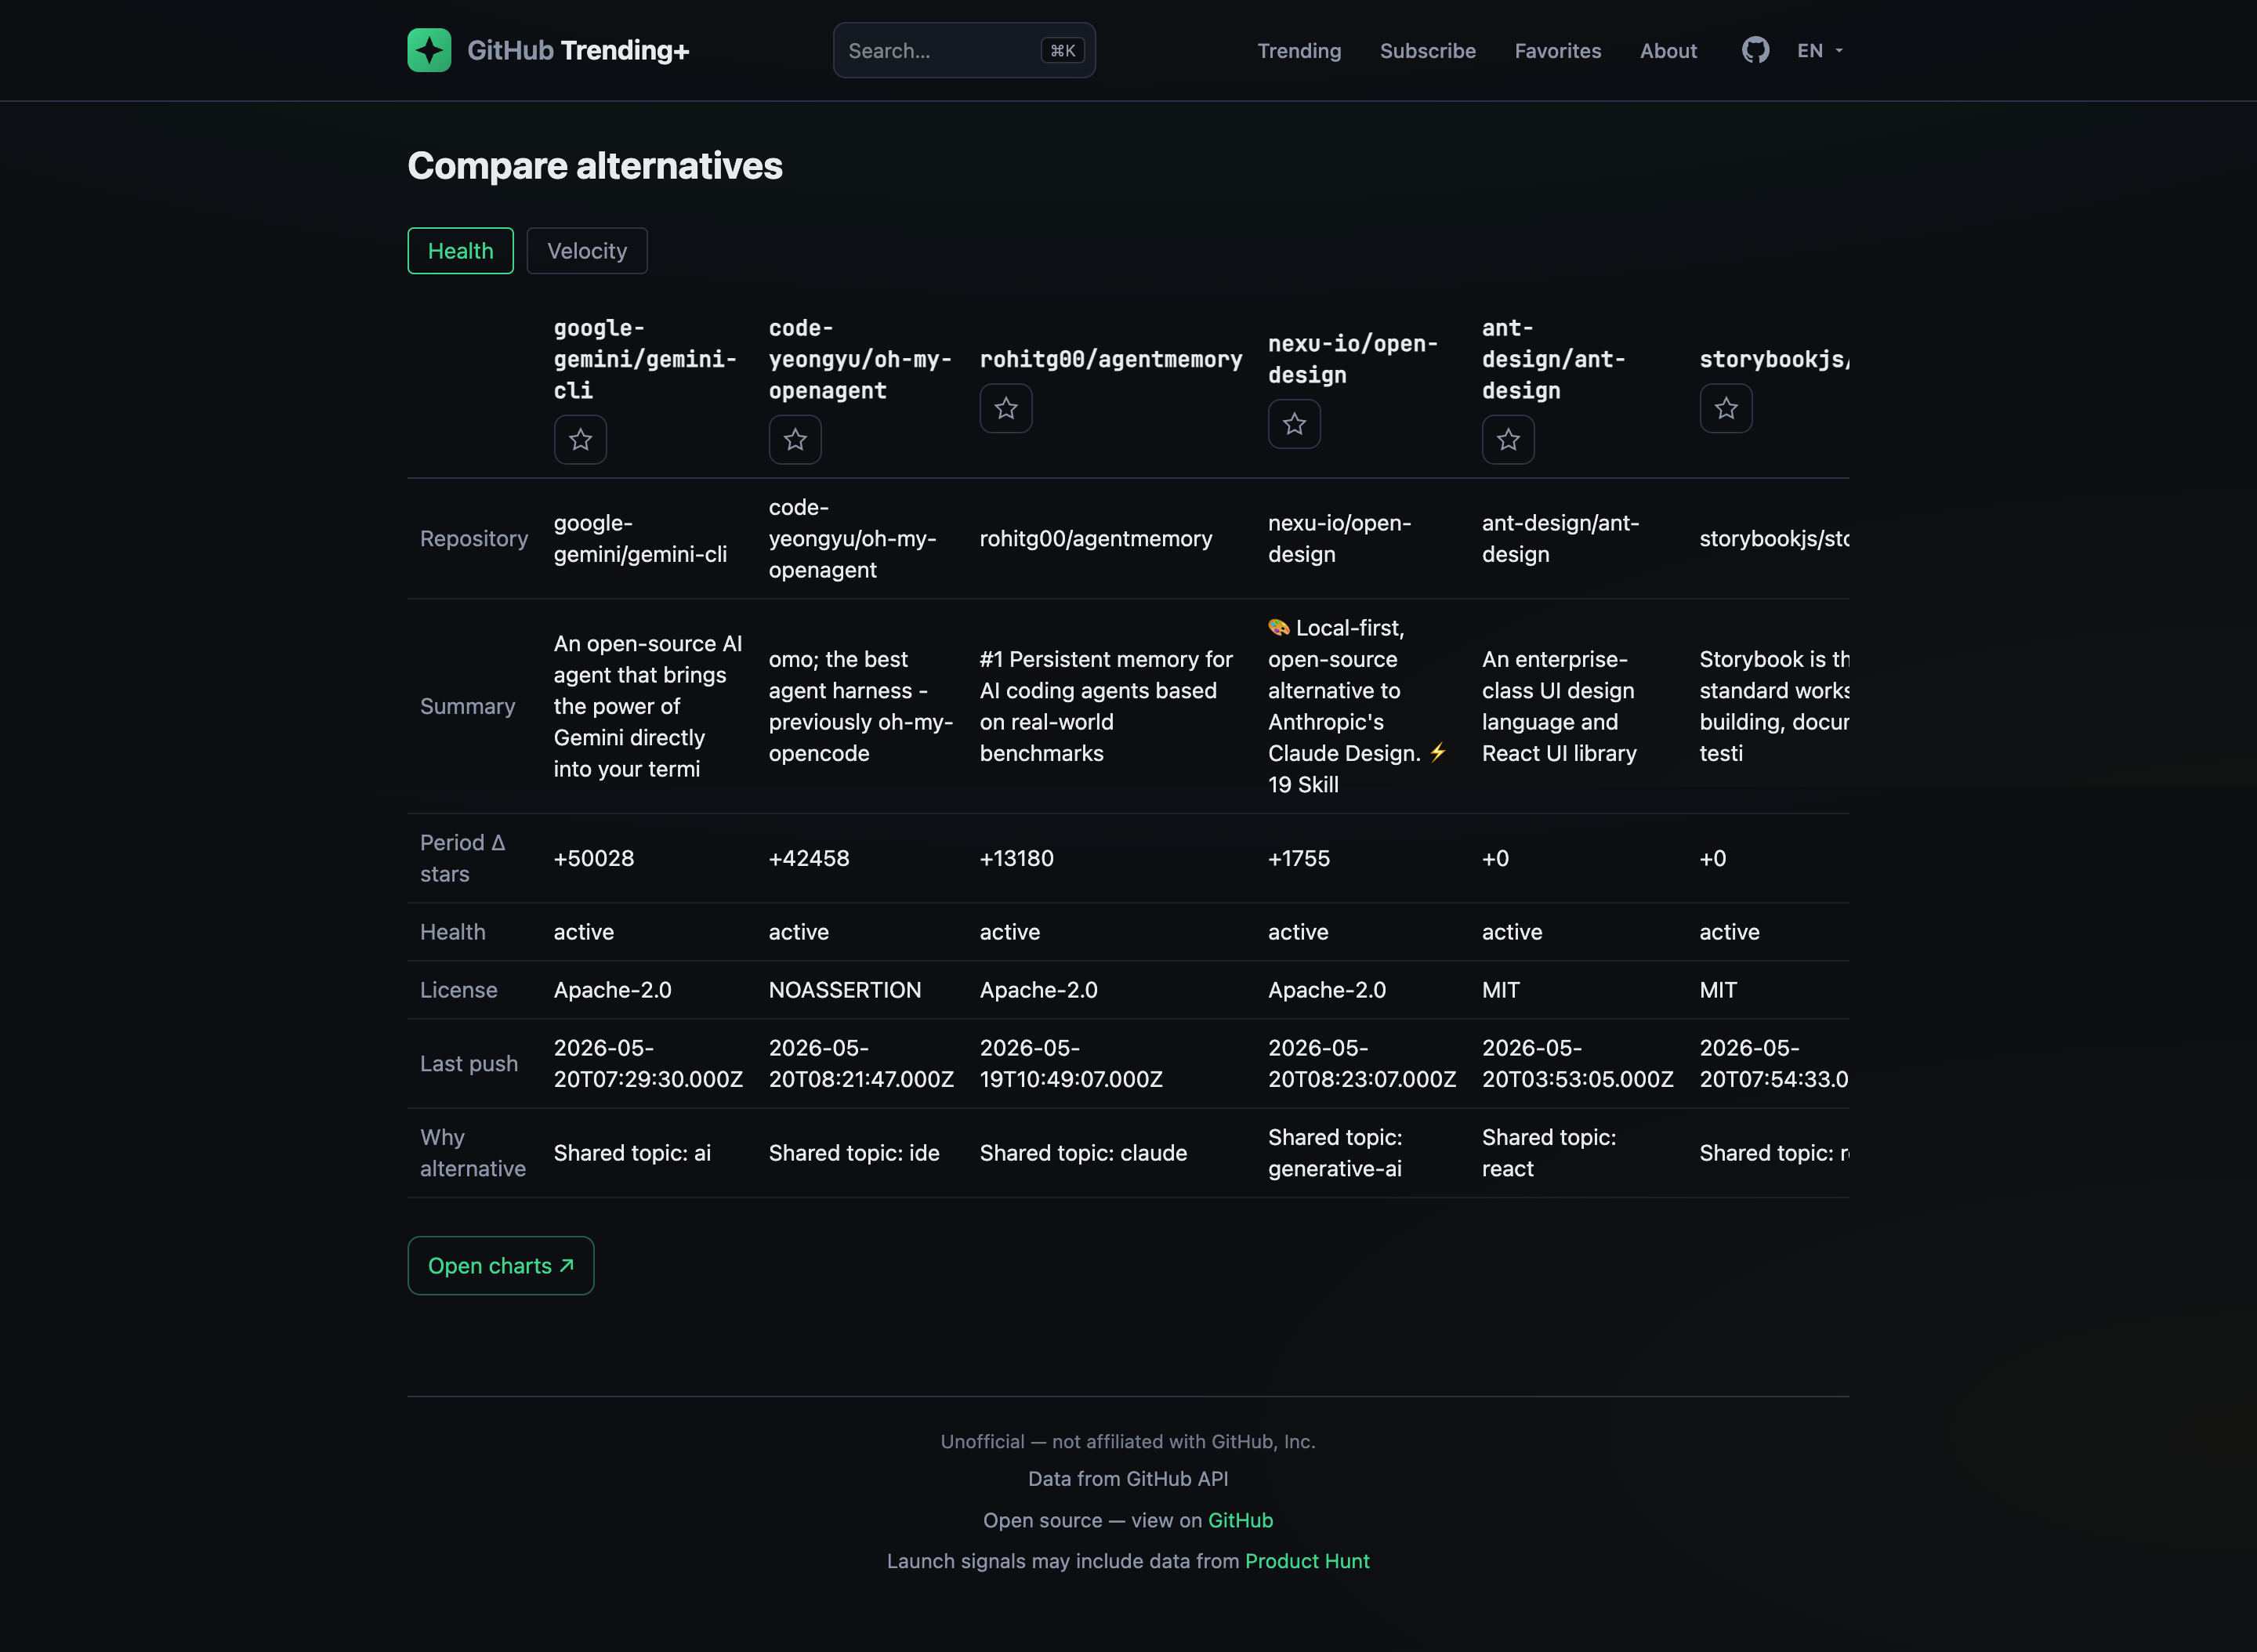Toggle favorite star for rohitg00/agentmemory

pos(1006,408)
